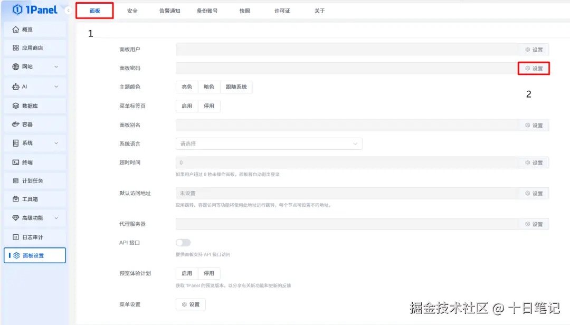Click the 终端 terminal icon
The width and height of the screenshot is (570, 325).
[x=16, y=162]
